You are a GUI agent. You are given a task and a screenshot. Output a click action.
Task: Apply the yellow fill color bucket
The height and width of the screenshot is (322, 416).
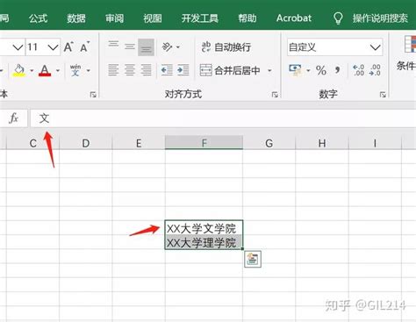19,70
